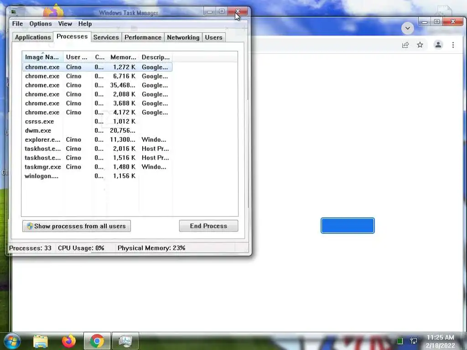This screenshot has height=350, width=467.
Task: Select the taskhost.exe row using 2,016 K
Action: (x=97, y=149)
